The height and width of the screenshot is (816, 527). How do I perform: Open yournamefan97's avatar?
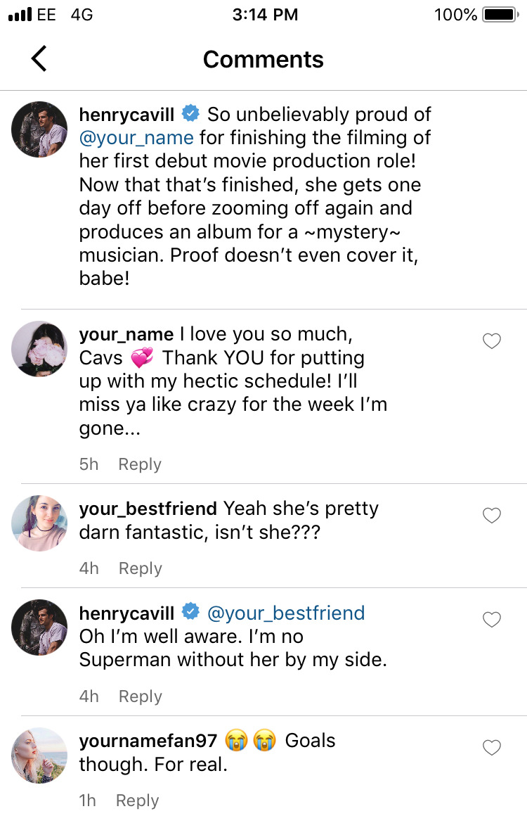(x=40, y=755)
